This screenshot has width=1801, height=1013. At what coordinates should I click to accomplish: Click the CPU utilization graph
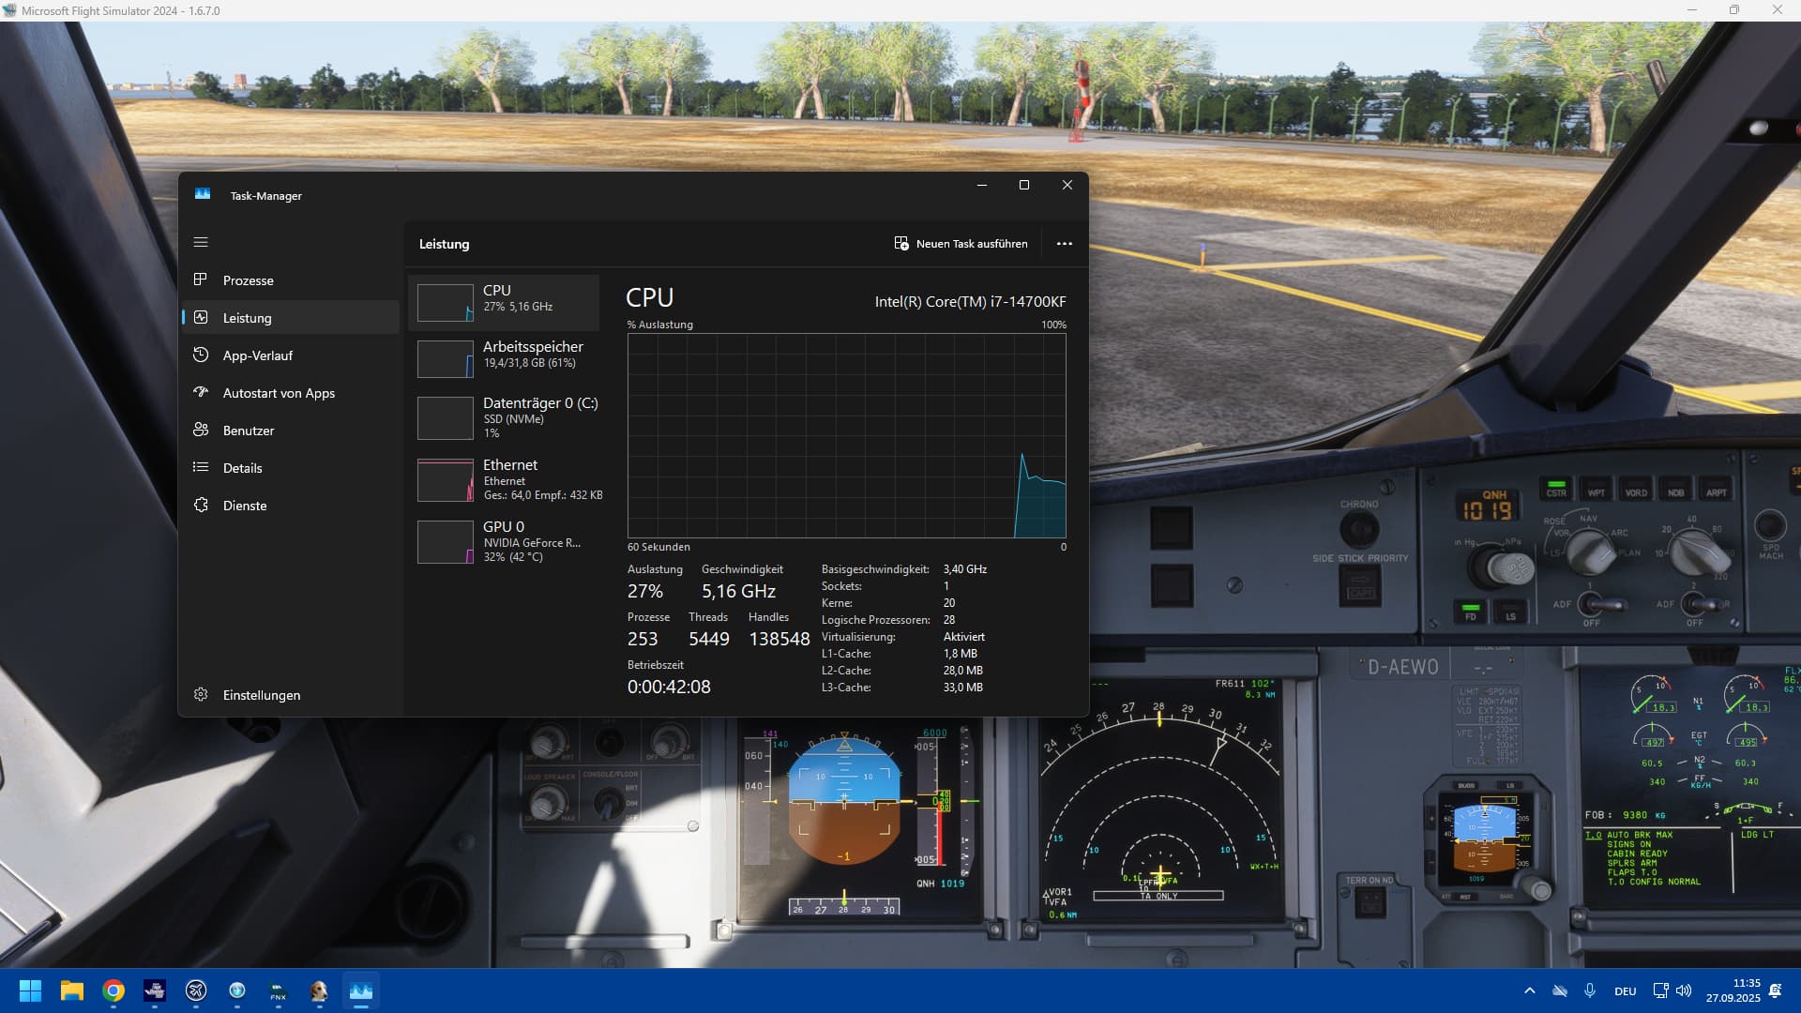(x=846, y=435)
